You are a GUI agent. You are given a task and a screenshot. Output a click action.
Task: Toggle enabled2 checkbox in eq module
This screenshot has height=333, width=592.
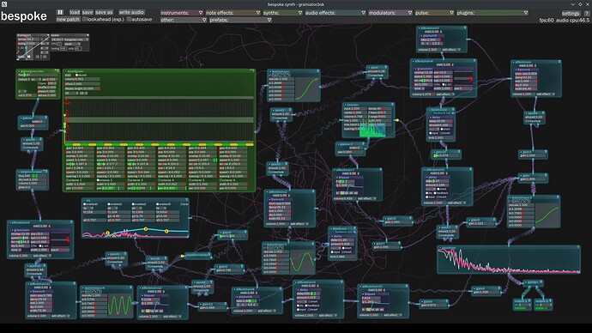(x=134, y=204)
